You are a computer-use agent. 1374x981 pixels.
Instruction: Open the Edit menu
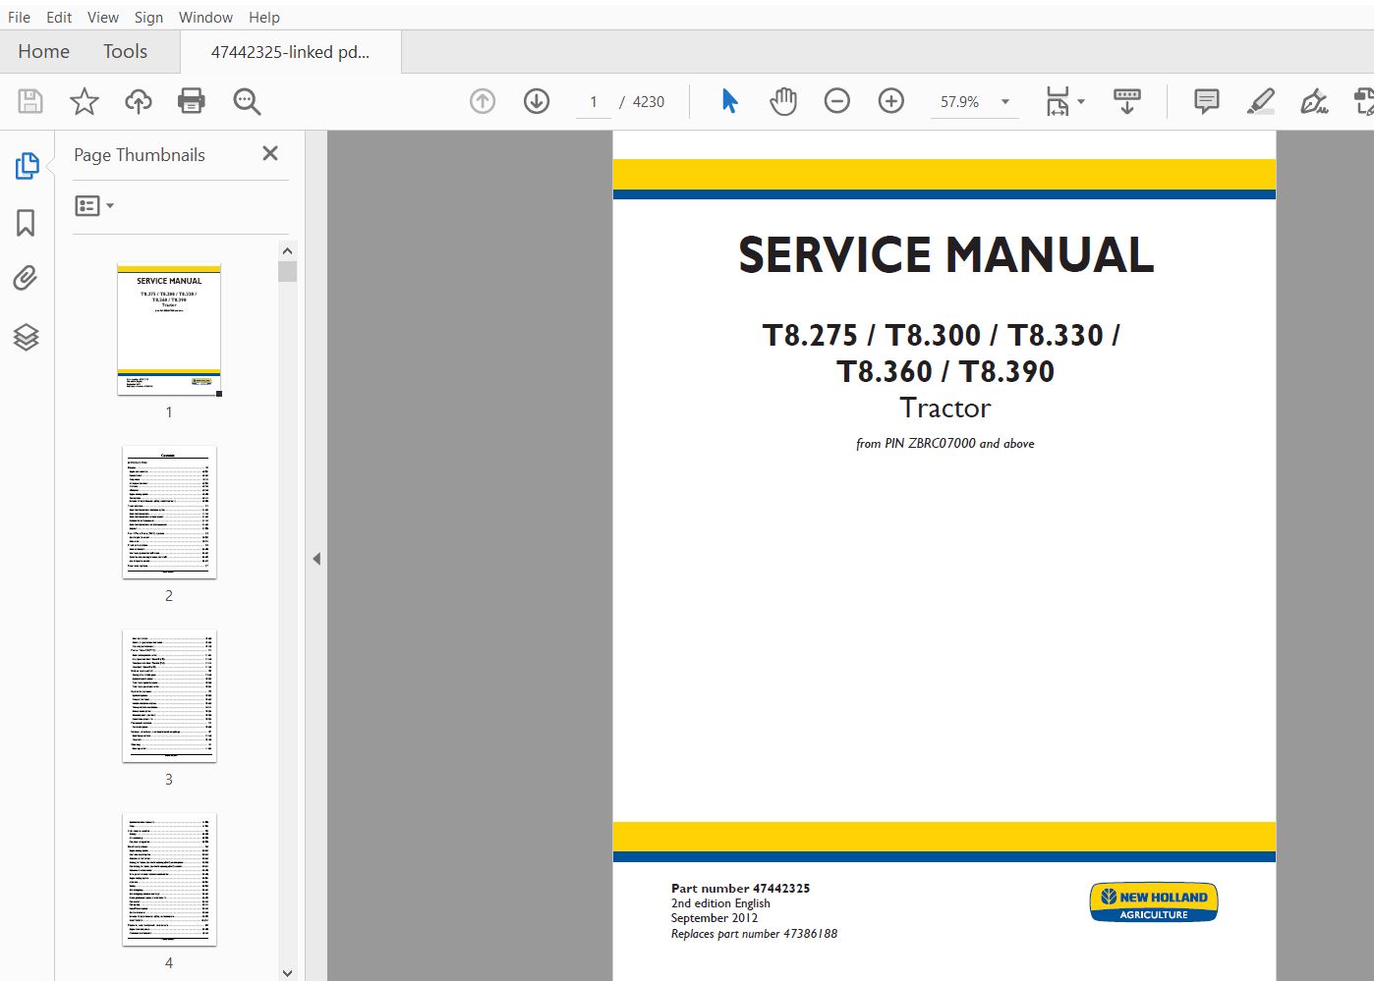coord(59,17)
